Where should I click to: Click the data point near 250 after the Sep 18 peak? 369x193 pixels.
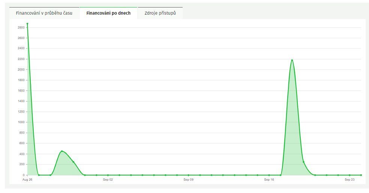pyautogui.click(x=304, y=162)
